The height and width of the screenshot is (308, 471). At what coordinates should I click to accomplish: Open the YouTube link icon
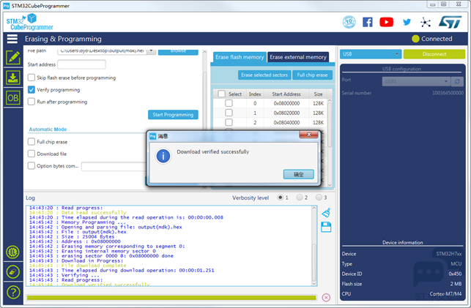386,22
